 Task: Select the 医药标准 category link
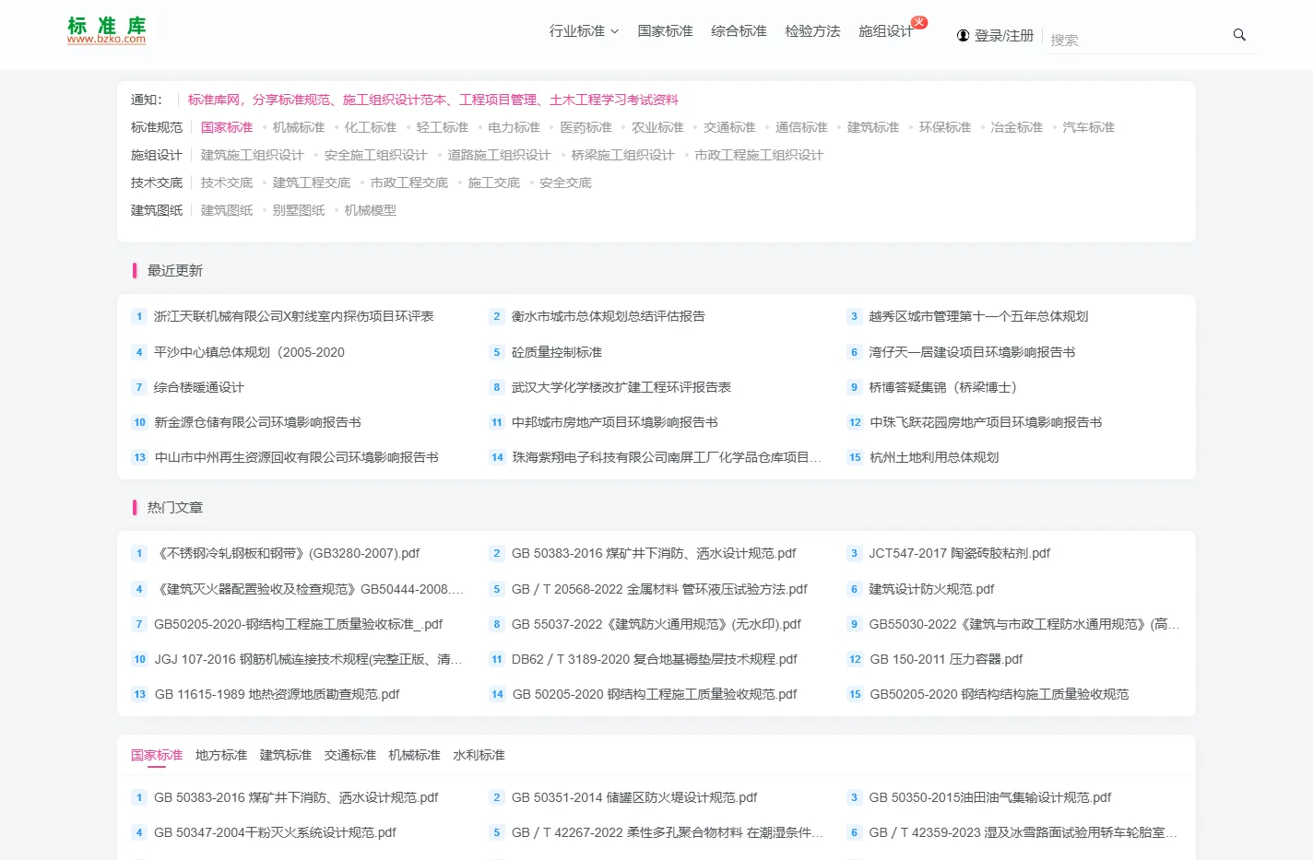coord(586,127)
